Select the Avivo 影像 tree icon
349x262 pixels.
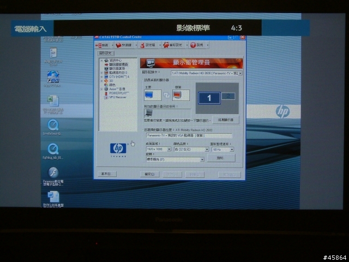(x=106, y=89)
